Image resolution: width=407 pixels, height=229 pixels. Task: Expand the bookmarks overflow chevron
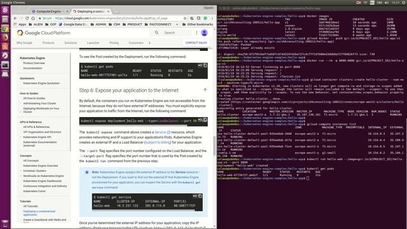pos(177,24)
